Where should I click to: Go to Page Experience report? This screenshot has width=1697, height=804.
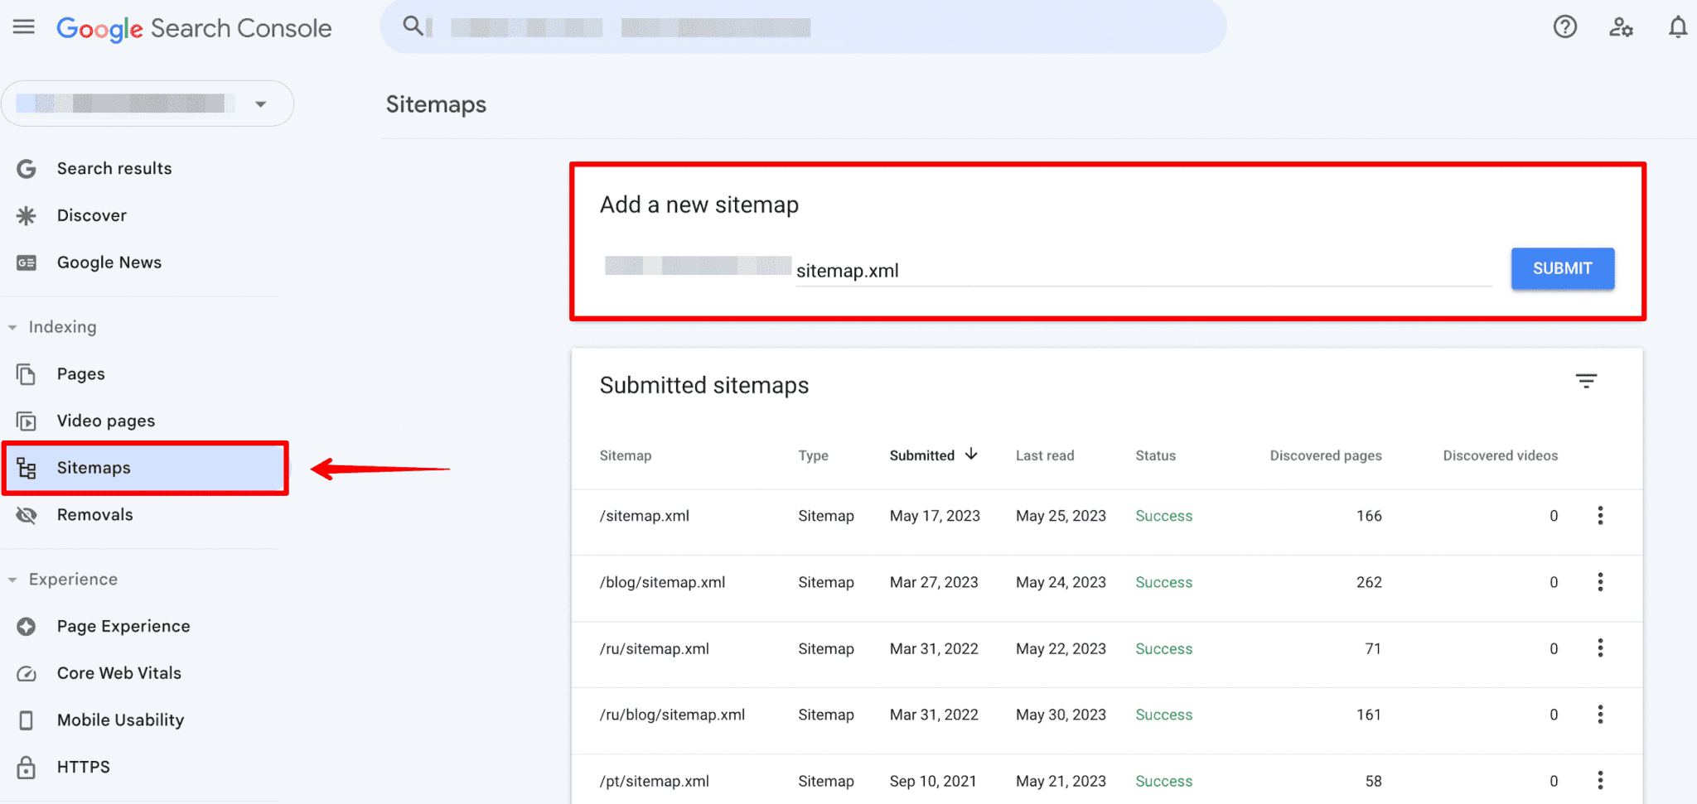tap(123, 627)
